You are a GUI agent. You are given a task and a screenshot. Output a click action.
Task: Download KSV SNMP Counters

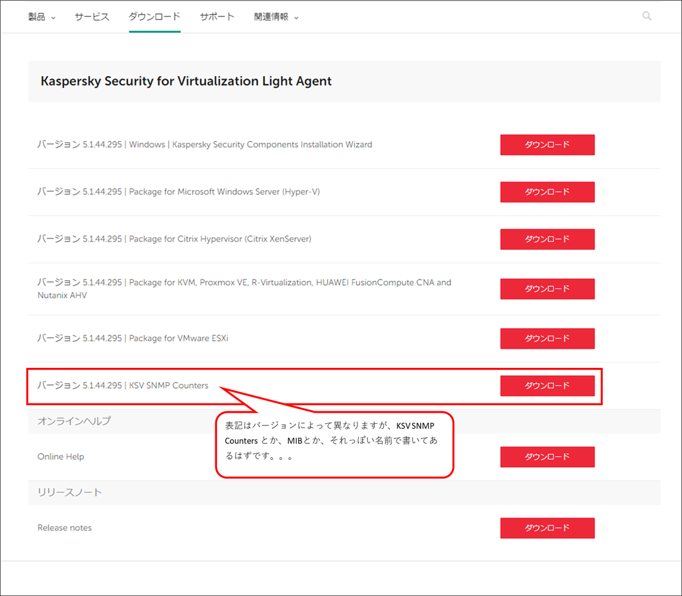click(547, 386)
